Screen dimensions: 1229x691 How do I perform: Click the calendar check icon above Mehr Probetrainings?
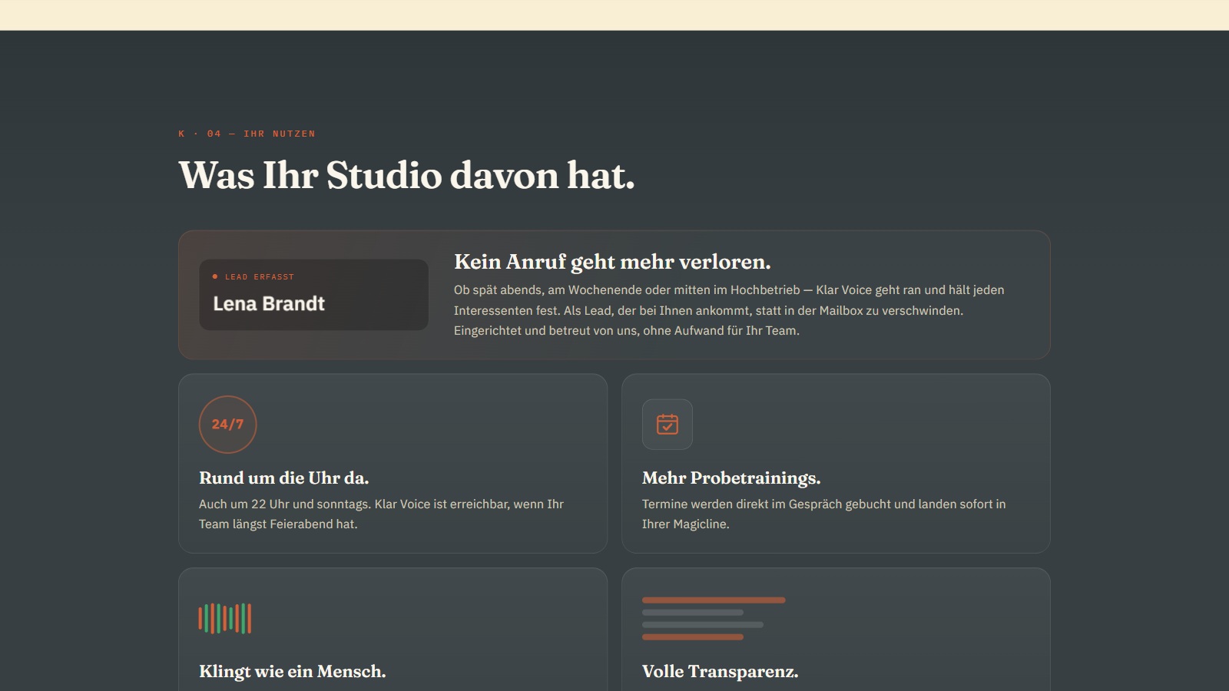[668, 425]
